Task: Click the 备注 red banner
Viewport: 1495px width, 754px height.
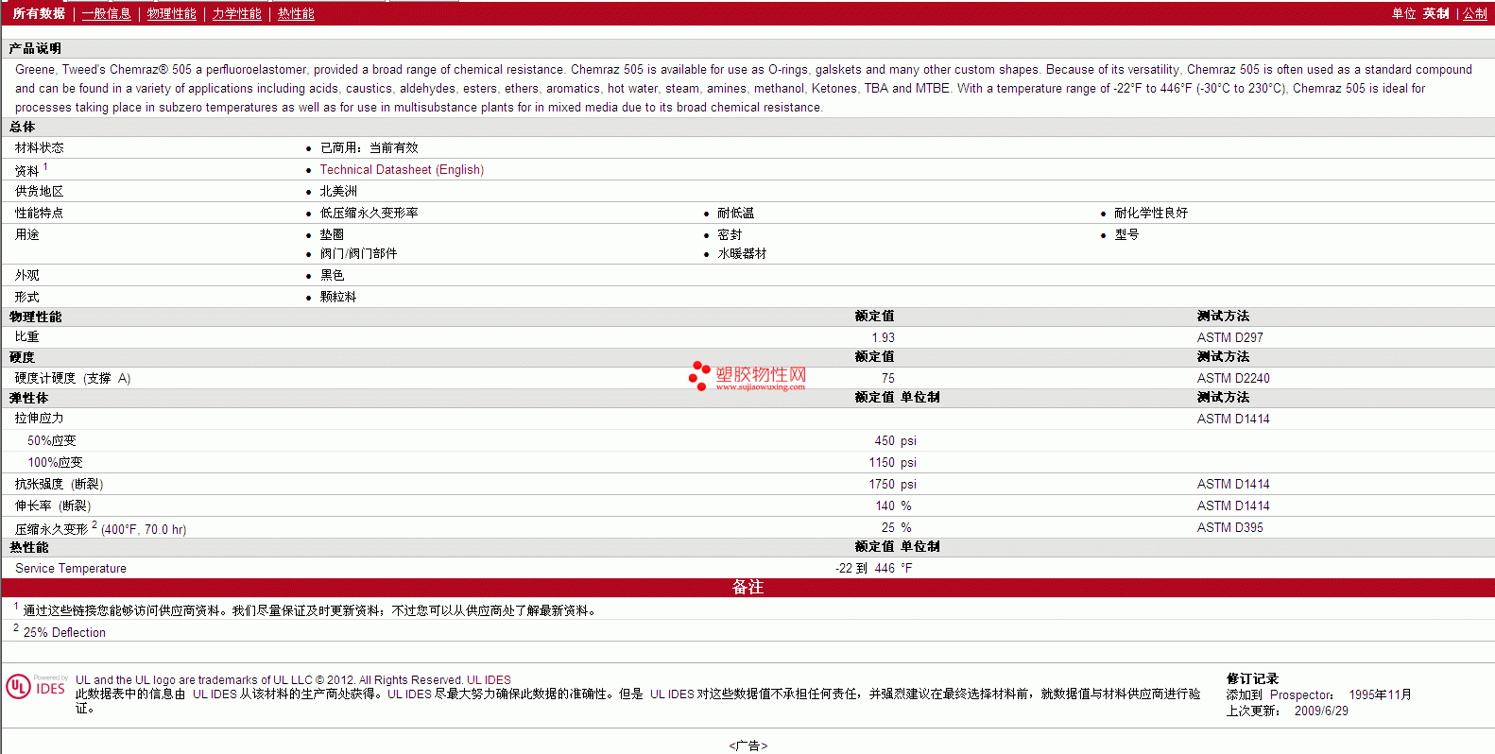Action: click(x=747, y=587)
